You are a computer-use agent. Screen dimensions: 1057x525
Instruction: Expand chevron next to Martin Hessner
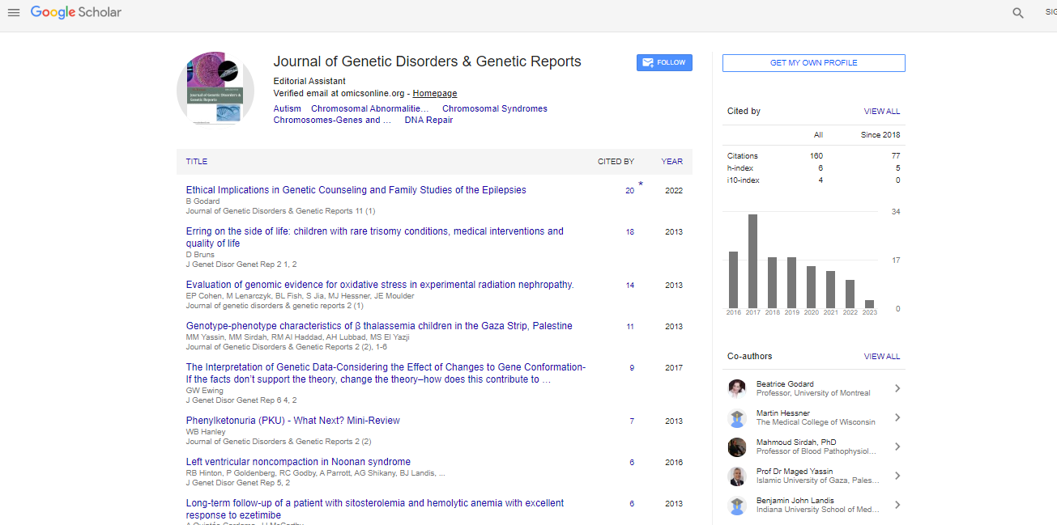(897, 418)
